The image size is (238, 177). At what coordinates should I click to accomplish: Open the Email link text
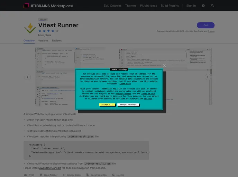pos(31,175)
